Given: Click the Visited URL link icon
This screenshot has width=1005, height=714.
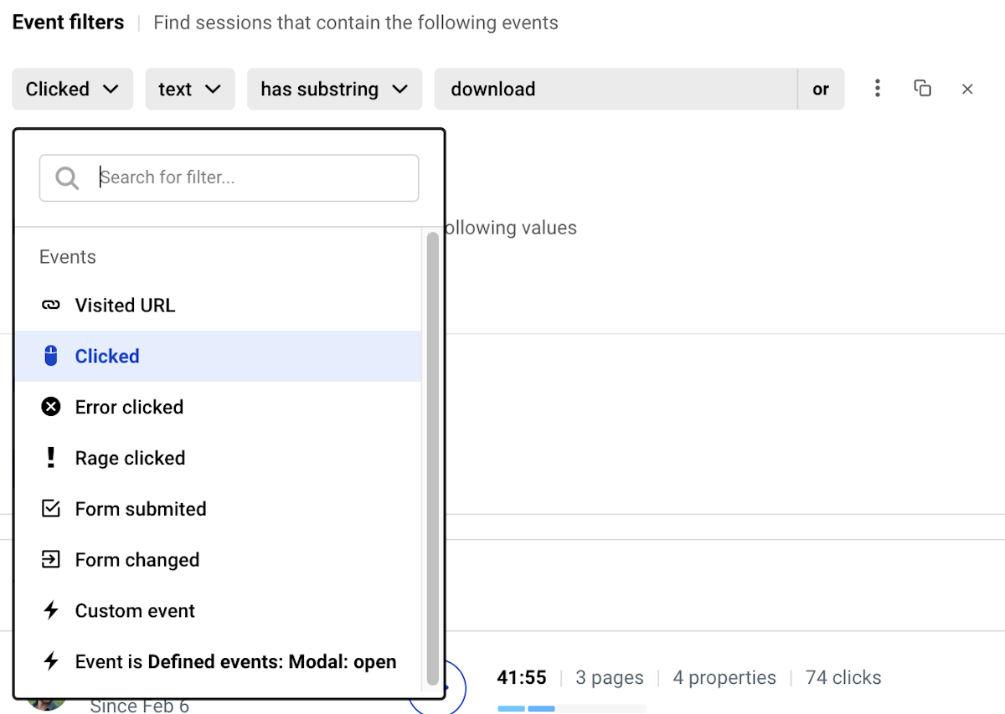Looking at the screenshot, I should 51,306.
